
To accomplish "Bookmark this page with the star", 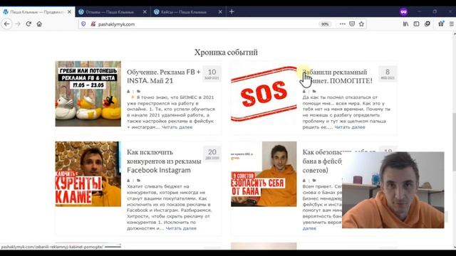I will coord(361,24).
